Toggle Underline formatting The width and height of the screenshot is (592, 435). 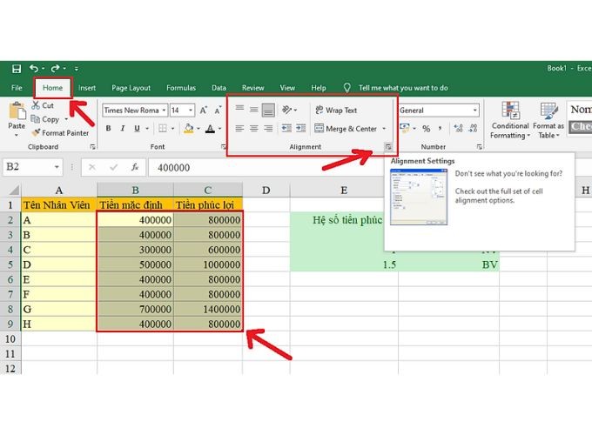[137, 128]
